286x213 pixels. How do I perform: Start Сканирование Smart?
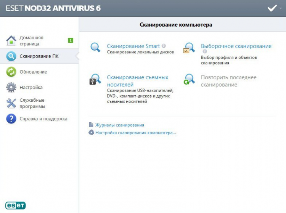133,46
